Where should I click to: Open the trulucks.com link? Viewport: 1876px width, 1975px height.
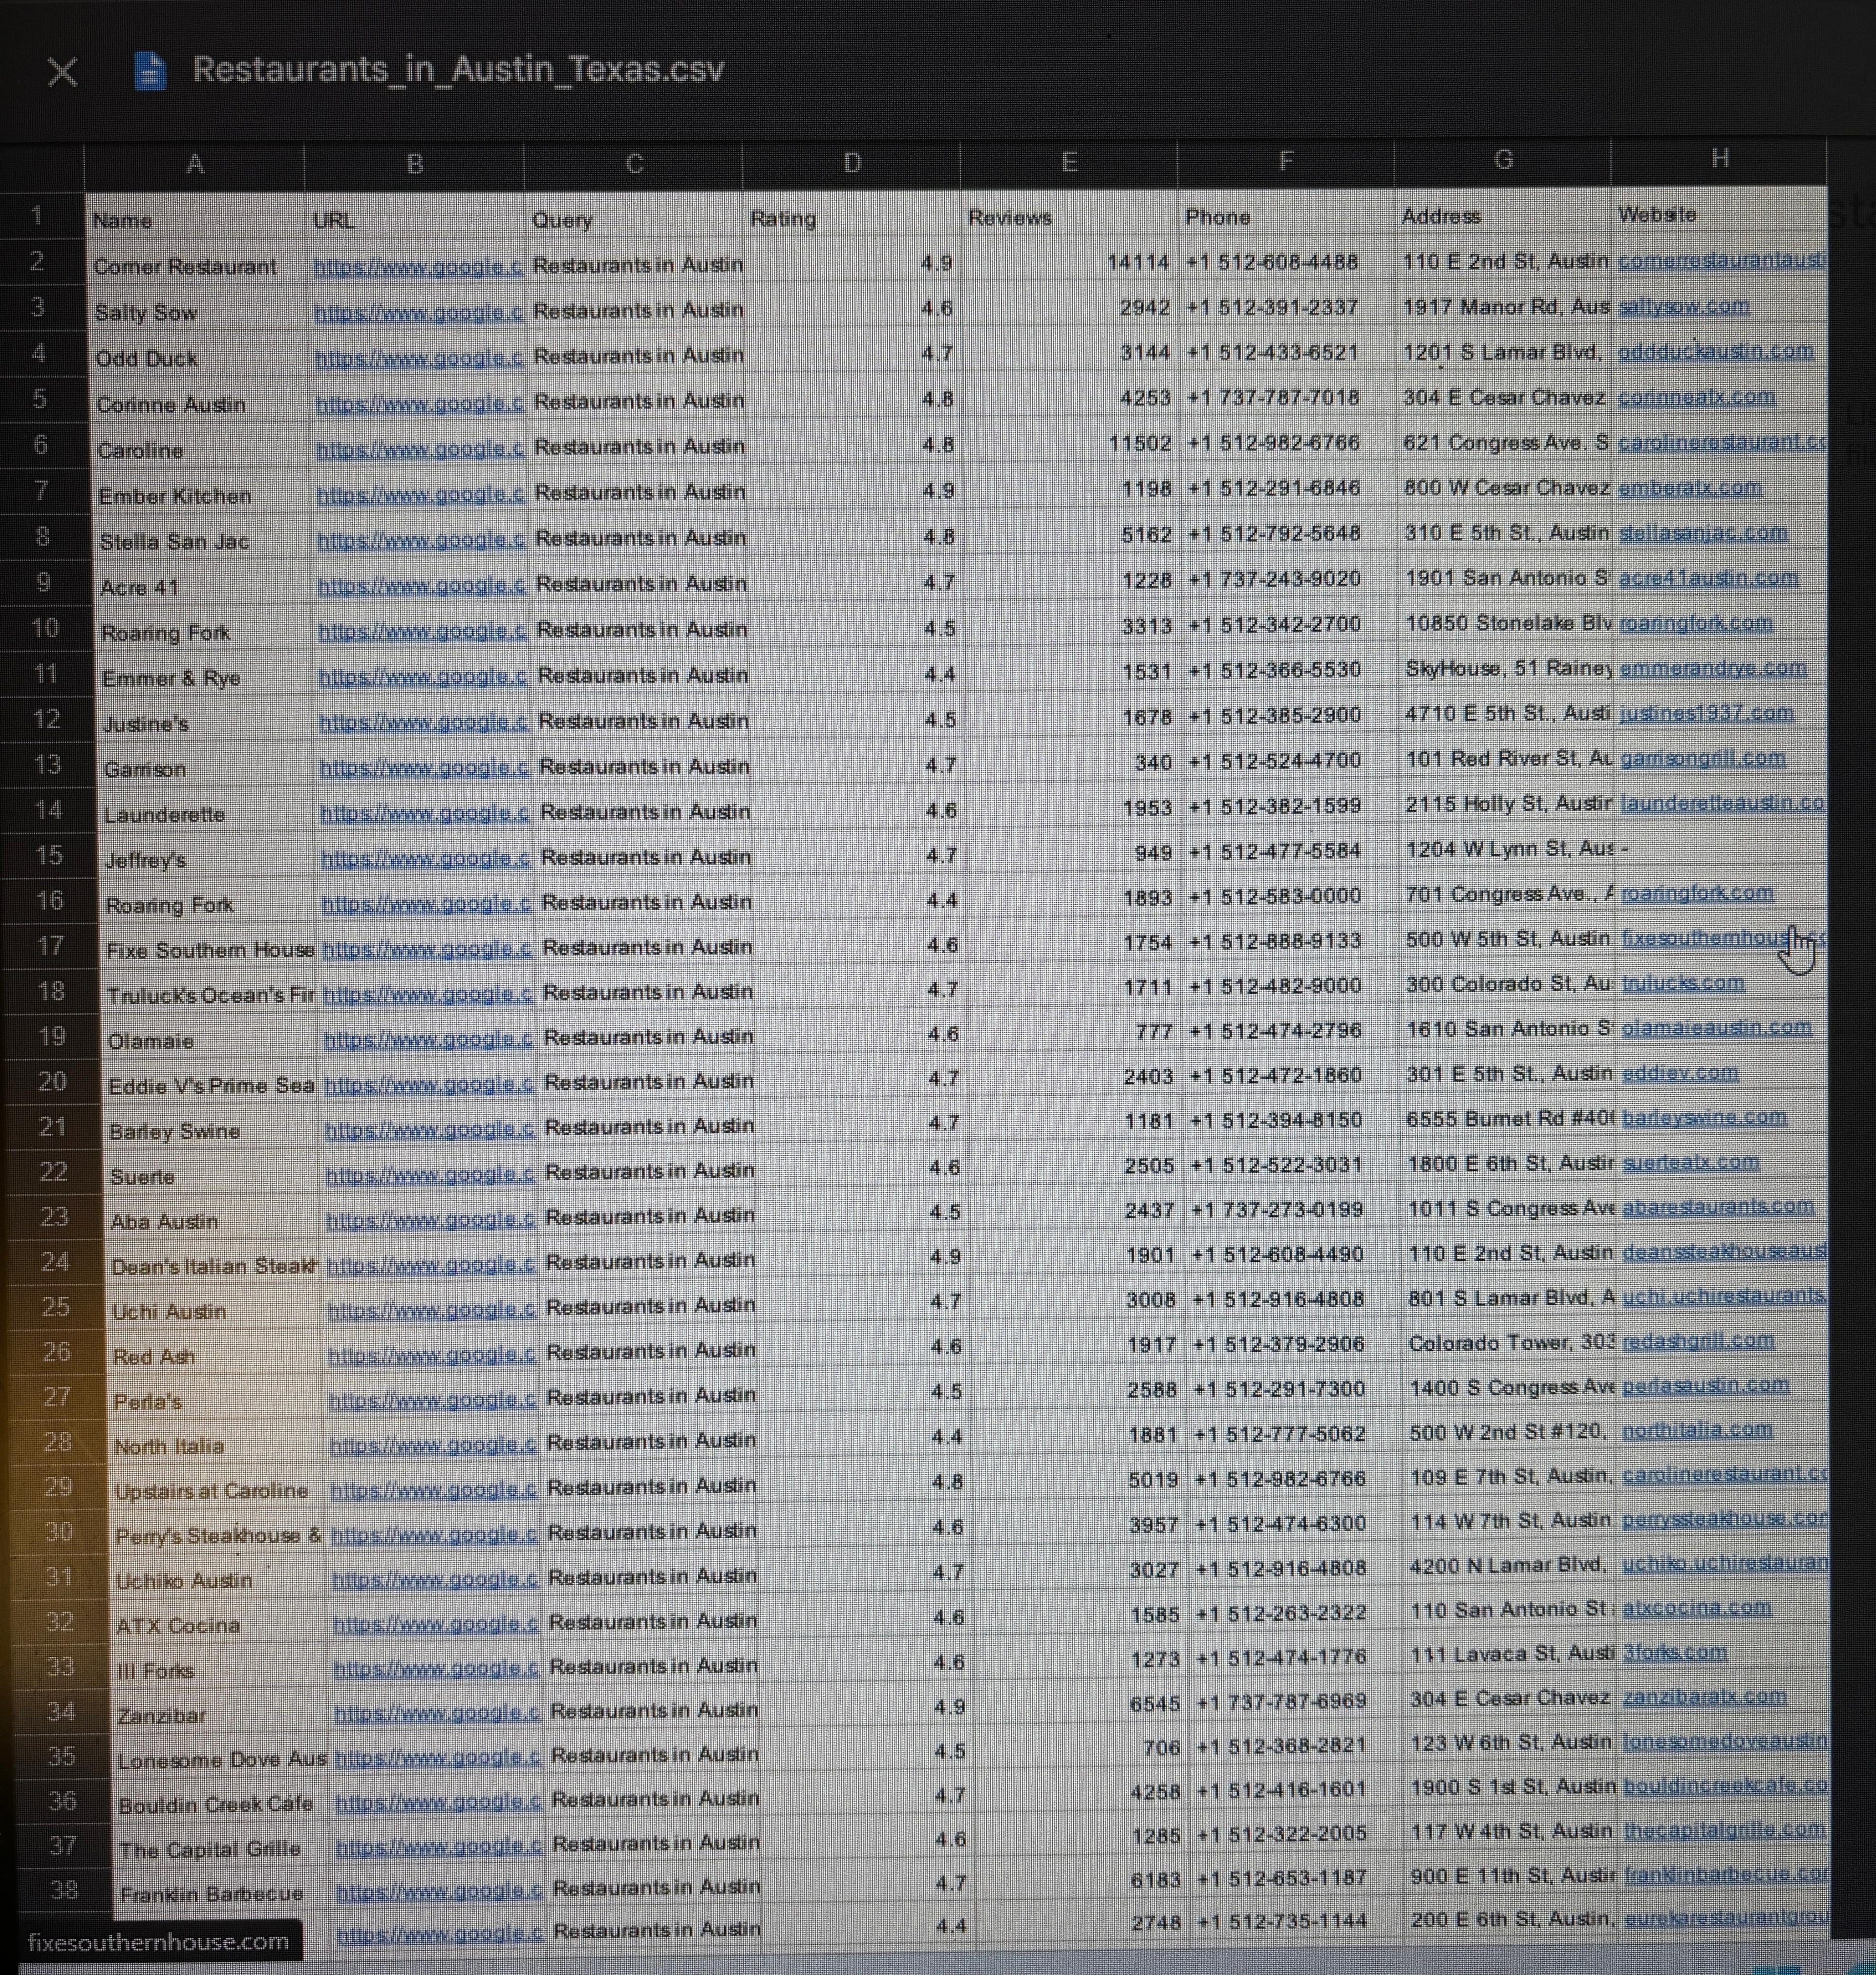tap(1682, 983)
